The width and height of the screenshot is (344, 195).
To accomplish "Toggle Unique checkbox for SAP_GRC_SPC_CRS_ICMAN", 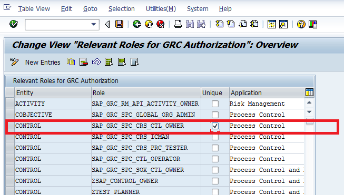I will (215, 137).
